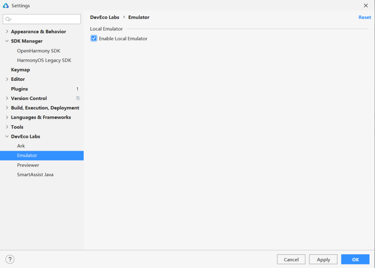Open Previewer settings page
The image size is (375, 268).
28,165
